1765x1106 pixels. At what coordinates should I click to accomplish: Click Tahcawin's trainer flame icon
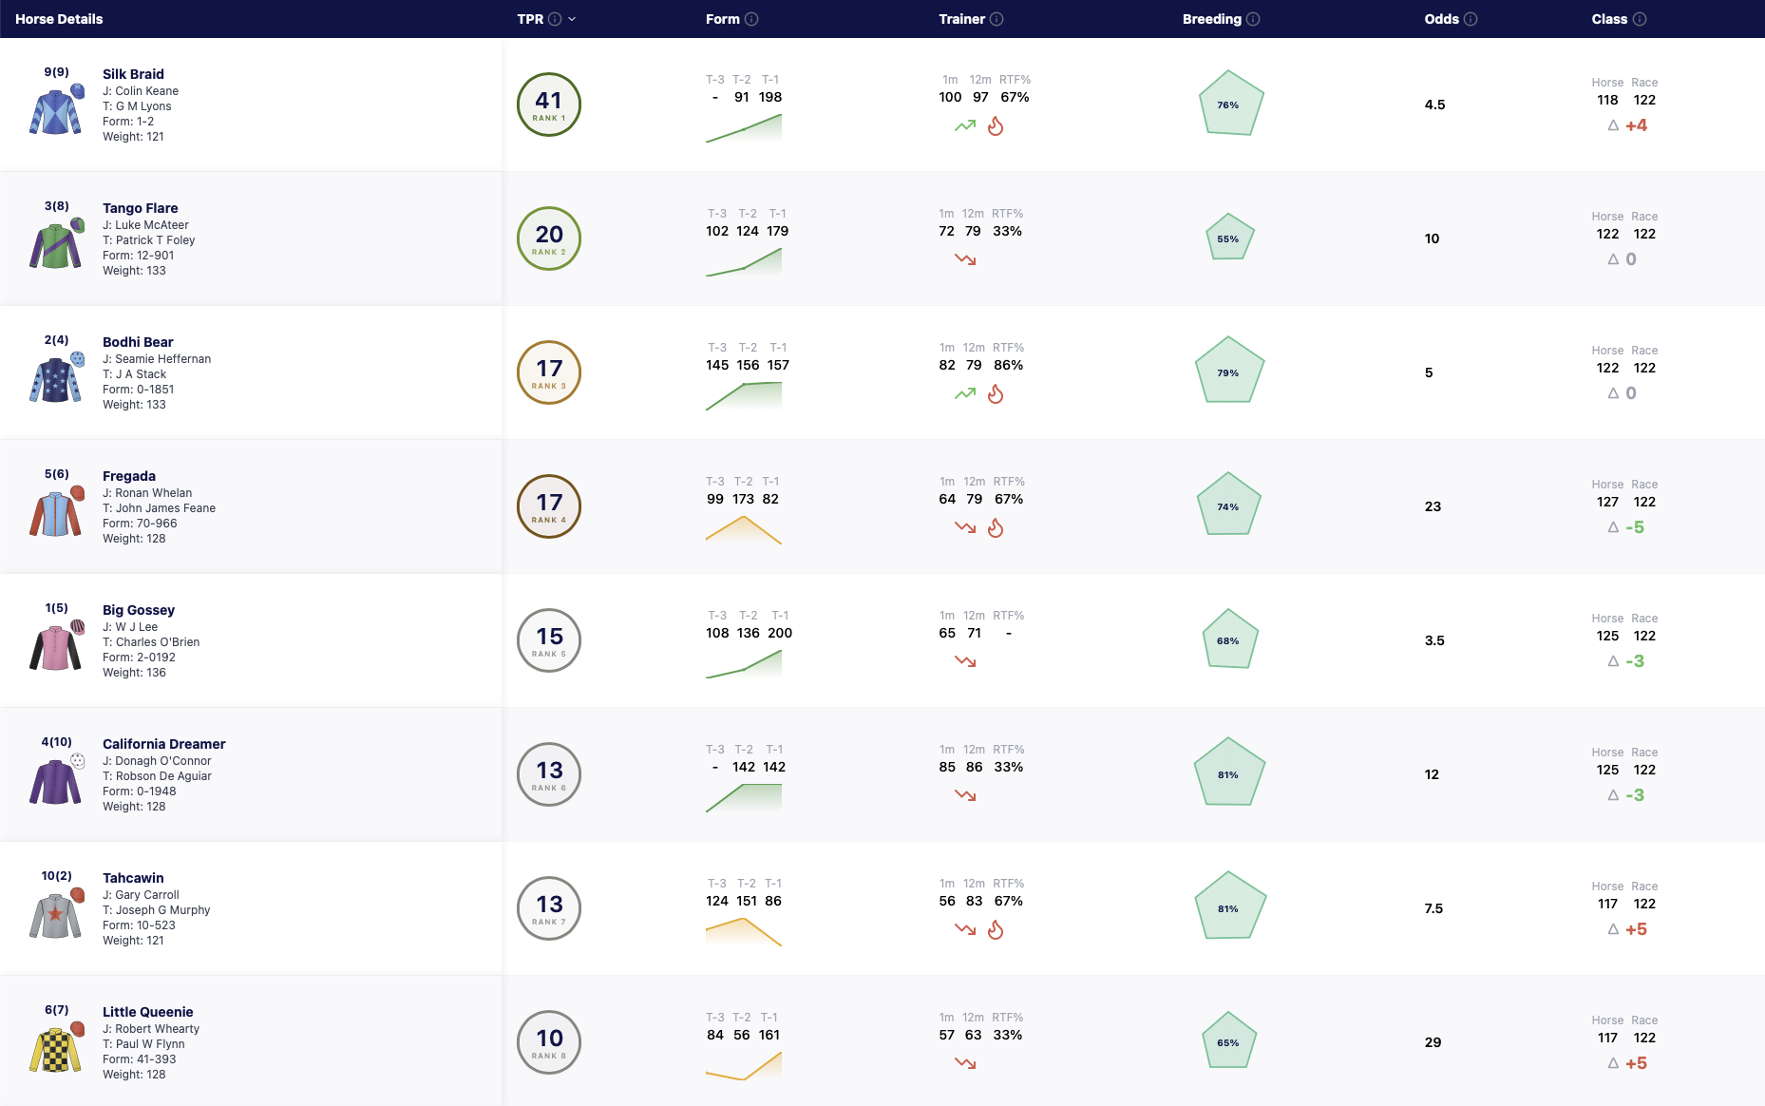[x=996, y=930]
